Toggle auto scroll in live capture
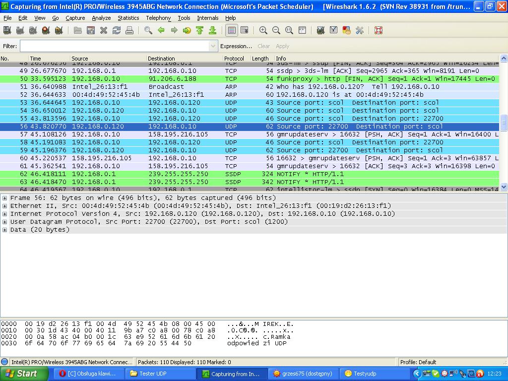This screenshot has width=508, height=381. tap(245, 30)
